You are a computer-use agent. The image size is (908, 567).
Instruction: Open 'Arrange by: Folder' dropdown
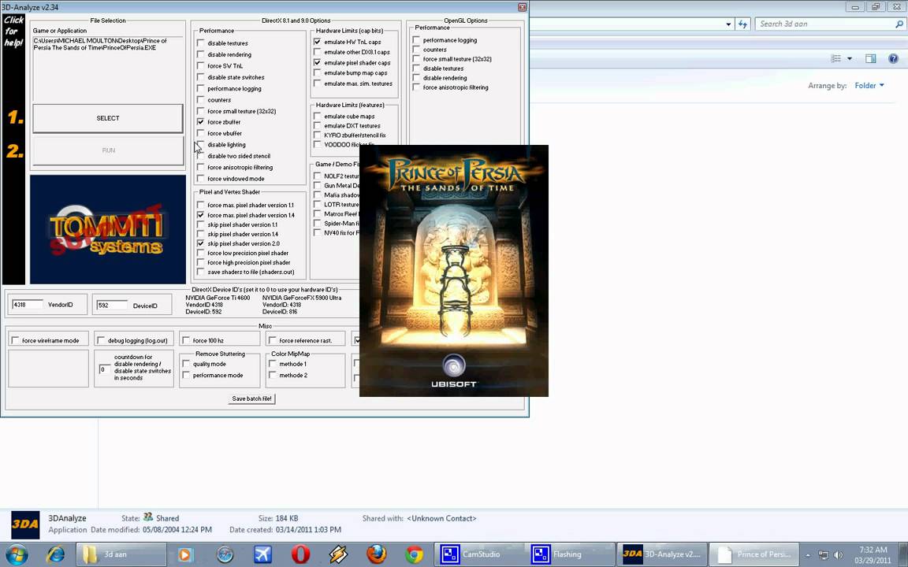(869, 86)
